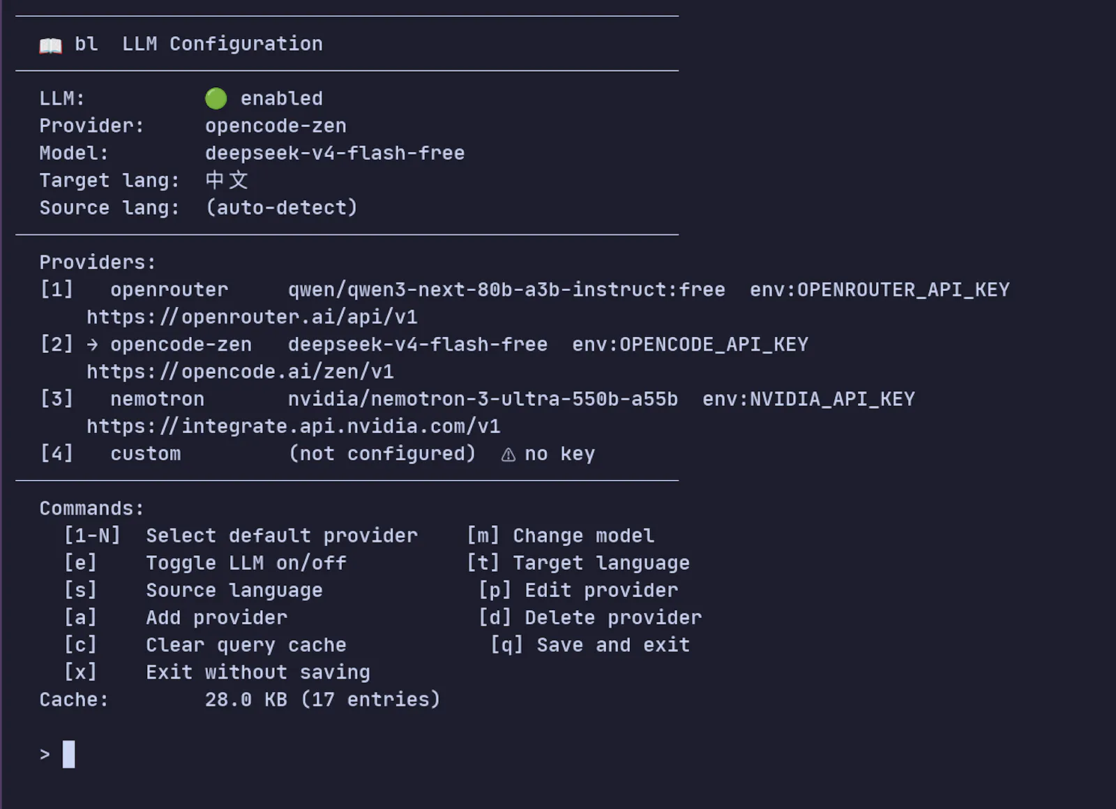The width and height of the screenshot is (1116, 809).
Task: Click the deepseek-v4-flash-free model in provider [2] row
Action: [418, 345]
